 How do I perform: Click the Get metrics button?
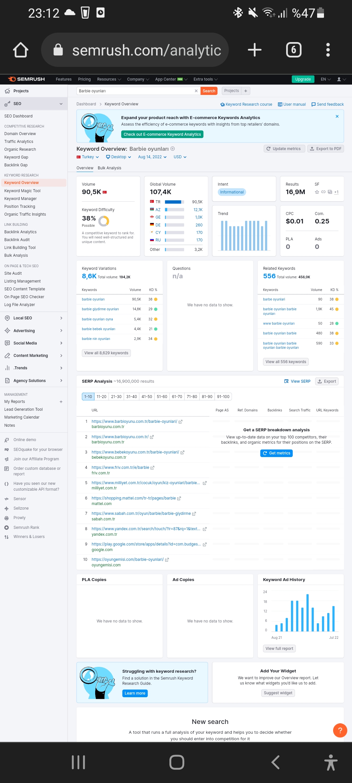(x=276, y=453)
